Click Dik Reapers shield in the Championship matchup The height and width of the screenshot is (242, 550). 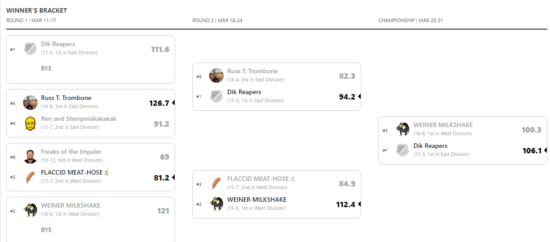pyautogui.click(x=402, y=150)
